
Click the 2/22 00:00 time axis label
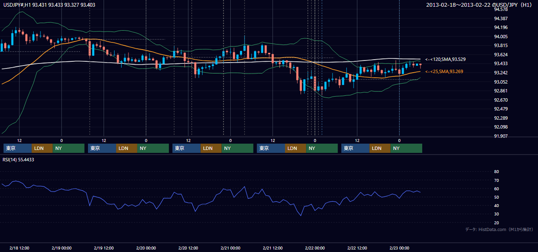coord(315,248)
